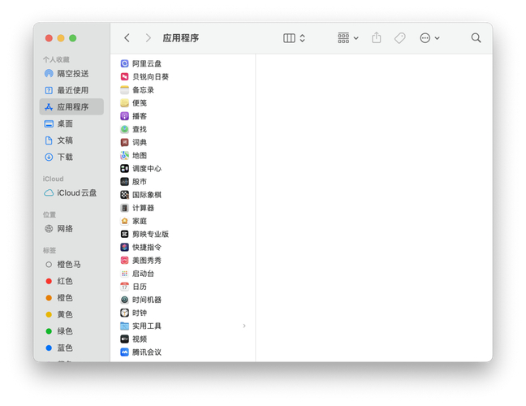
Task: Click the 时间机器 file name text
Action: tap(147, 300)
